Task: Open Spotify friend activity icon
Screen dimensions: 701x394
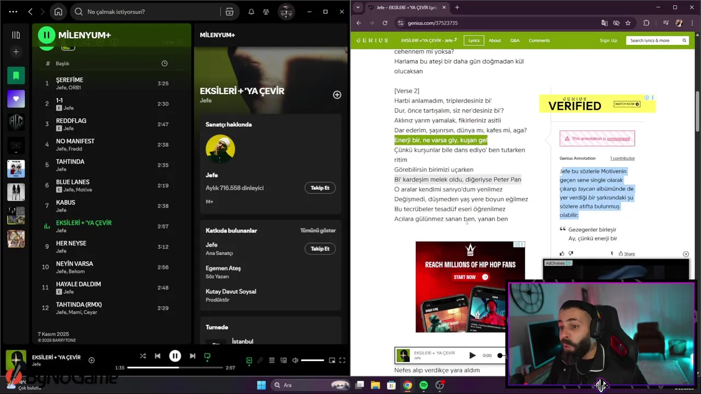Action: 266,11
